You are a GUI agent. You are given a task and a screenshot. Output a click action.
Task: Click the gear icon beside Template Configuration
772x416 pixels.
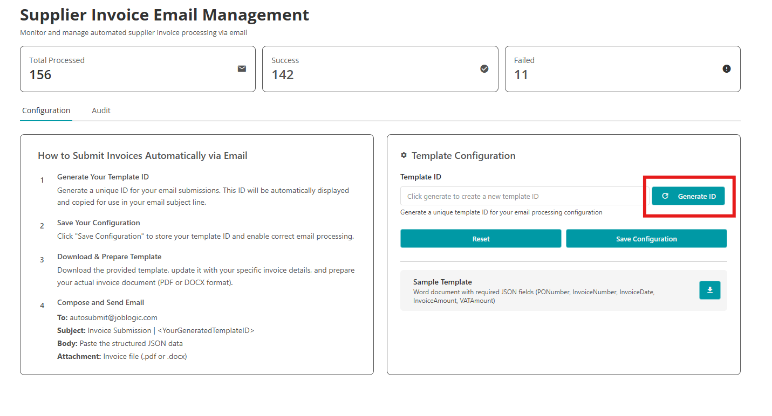click(x=404, y=155)
